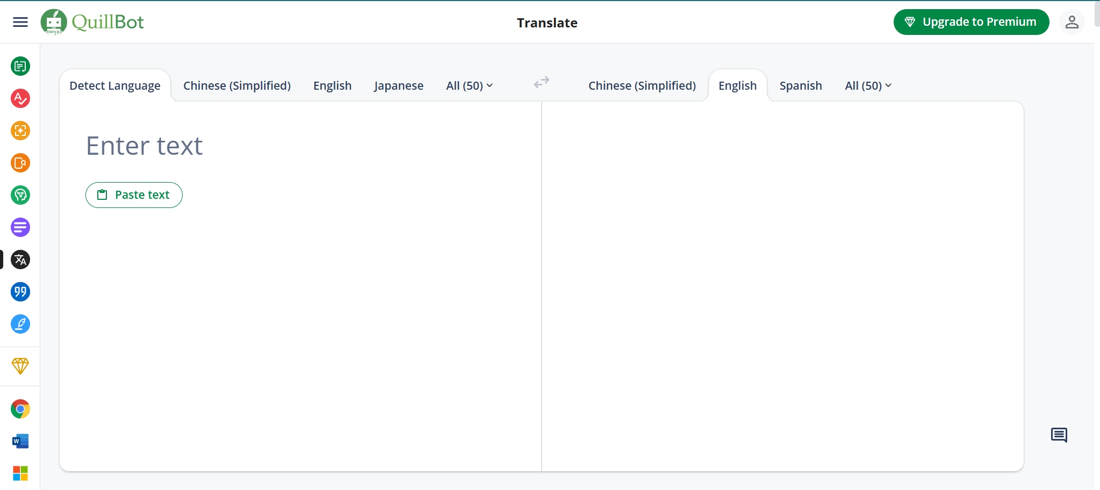The width and height of the screenshot is (1100, 490).
Task: Open the hamburger navigation menu
Action: point(20,22)
